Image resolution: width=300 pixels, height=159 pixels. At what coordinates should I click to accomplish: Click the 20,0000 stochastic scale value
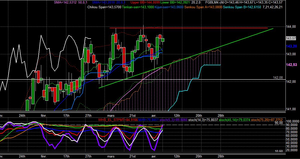[x=292, y=150]
